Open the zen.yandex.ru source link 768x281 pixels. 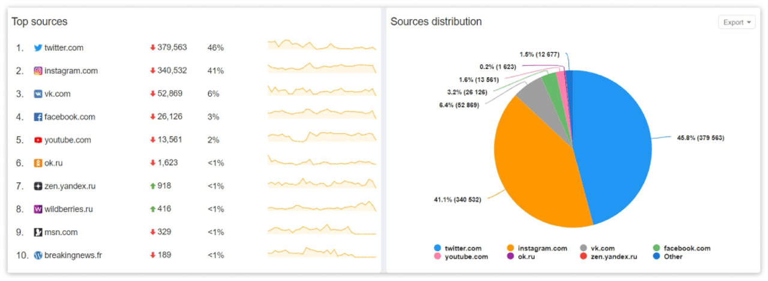(70, 186)
